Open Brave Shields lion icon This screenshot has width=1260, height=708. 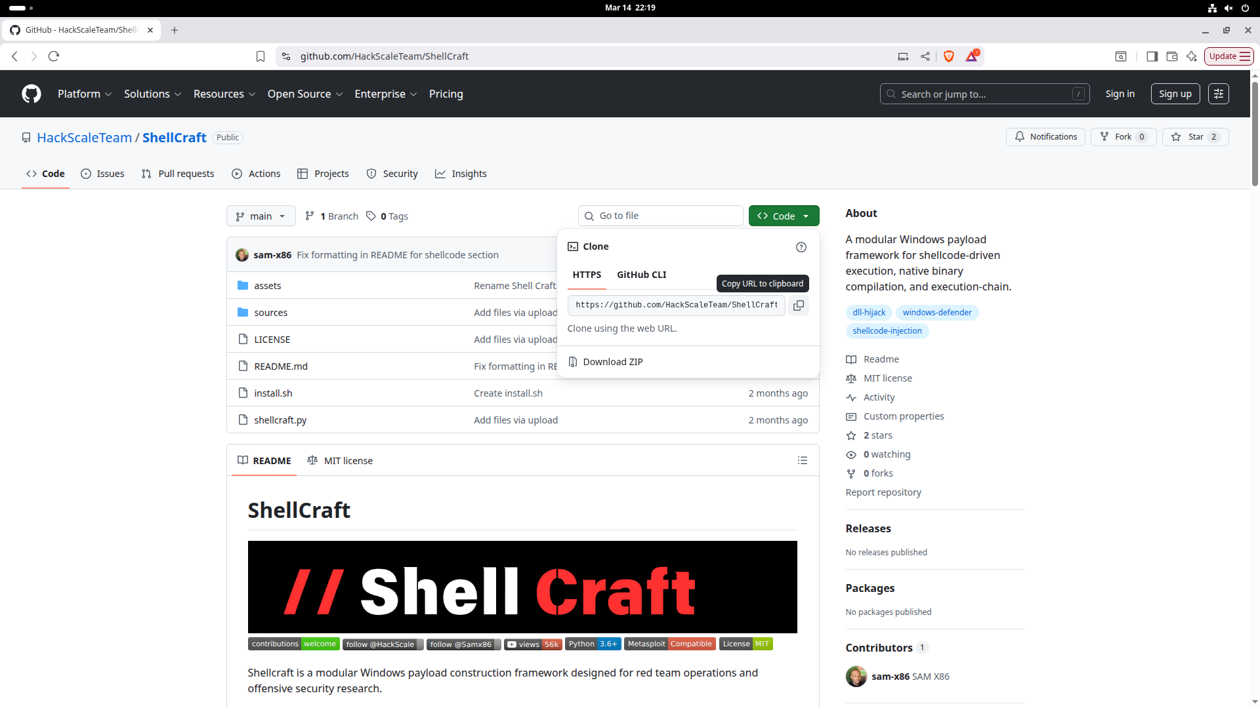coord(949,56)
